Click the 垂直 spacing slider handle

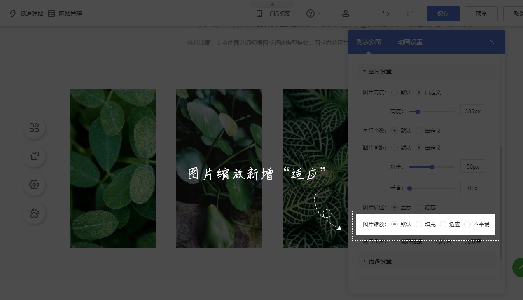409,188
